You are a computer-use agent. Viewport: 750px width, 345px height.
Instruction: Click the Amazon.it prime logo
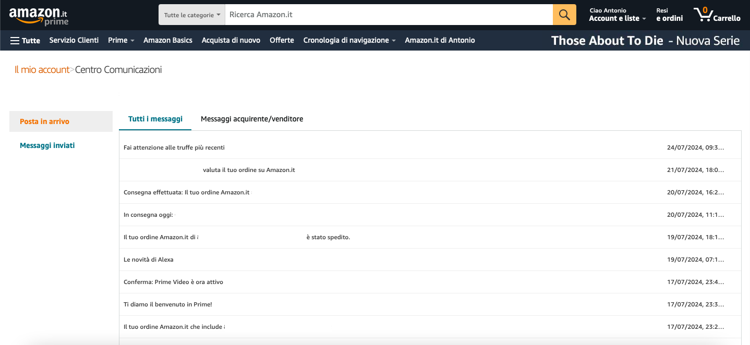click(x=39, y=16)
